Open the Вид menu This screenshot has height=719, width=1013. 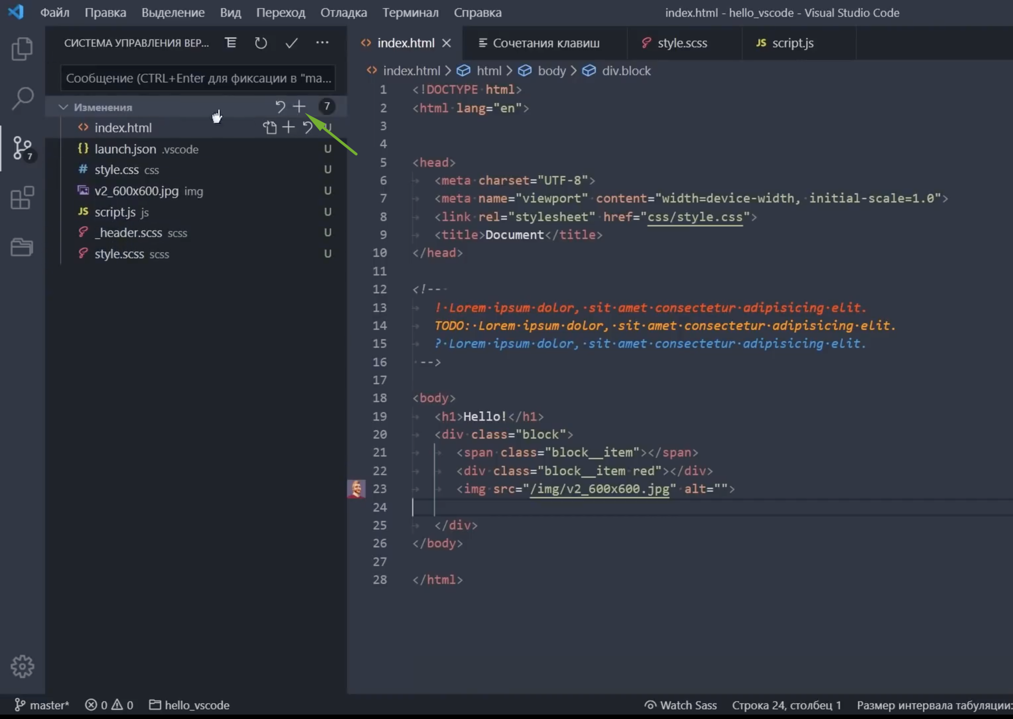pyautogui.click(x=230, y=12)
